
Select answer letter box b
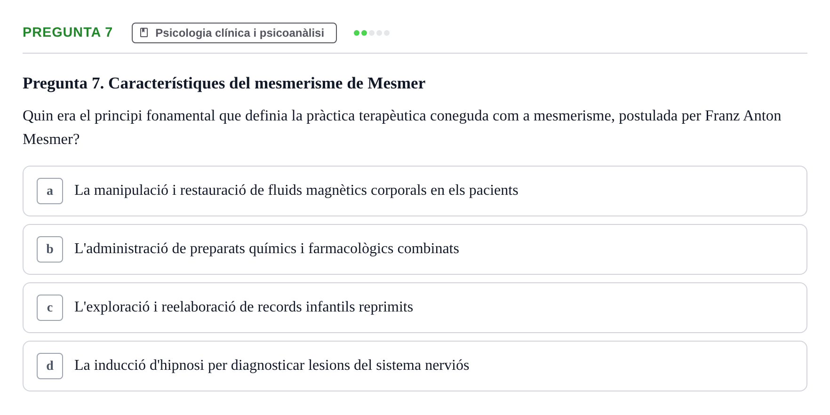[50, 249]
